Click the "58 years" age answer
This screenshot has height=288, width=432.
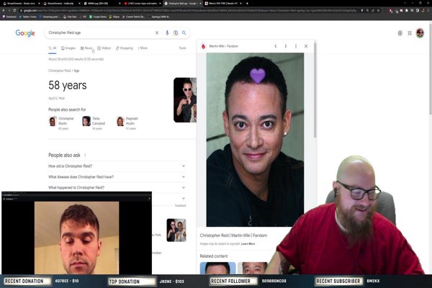tap(68, 85)
